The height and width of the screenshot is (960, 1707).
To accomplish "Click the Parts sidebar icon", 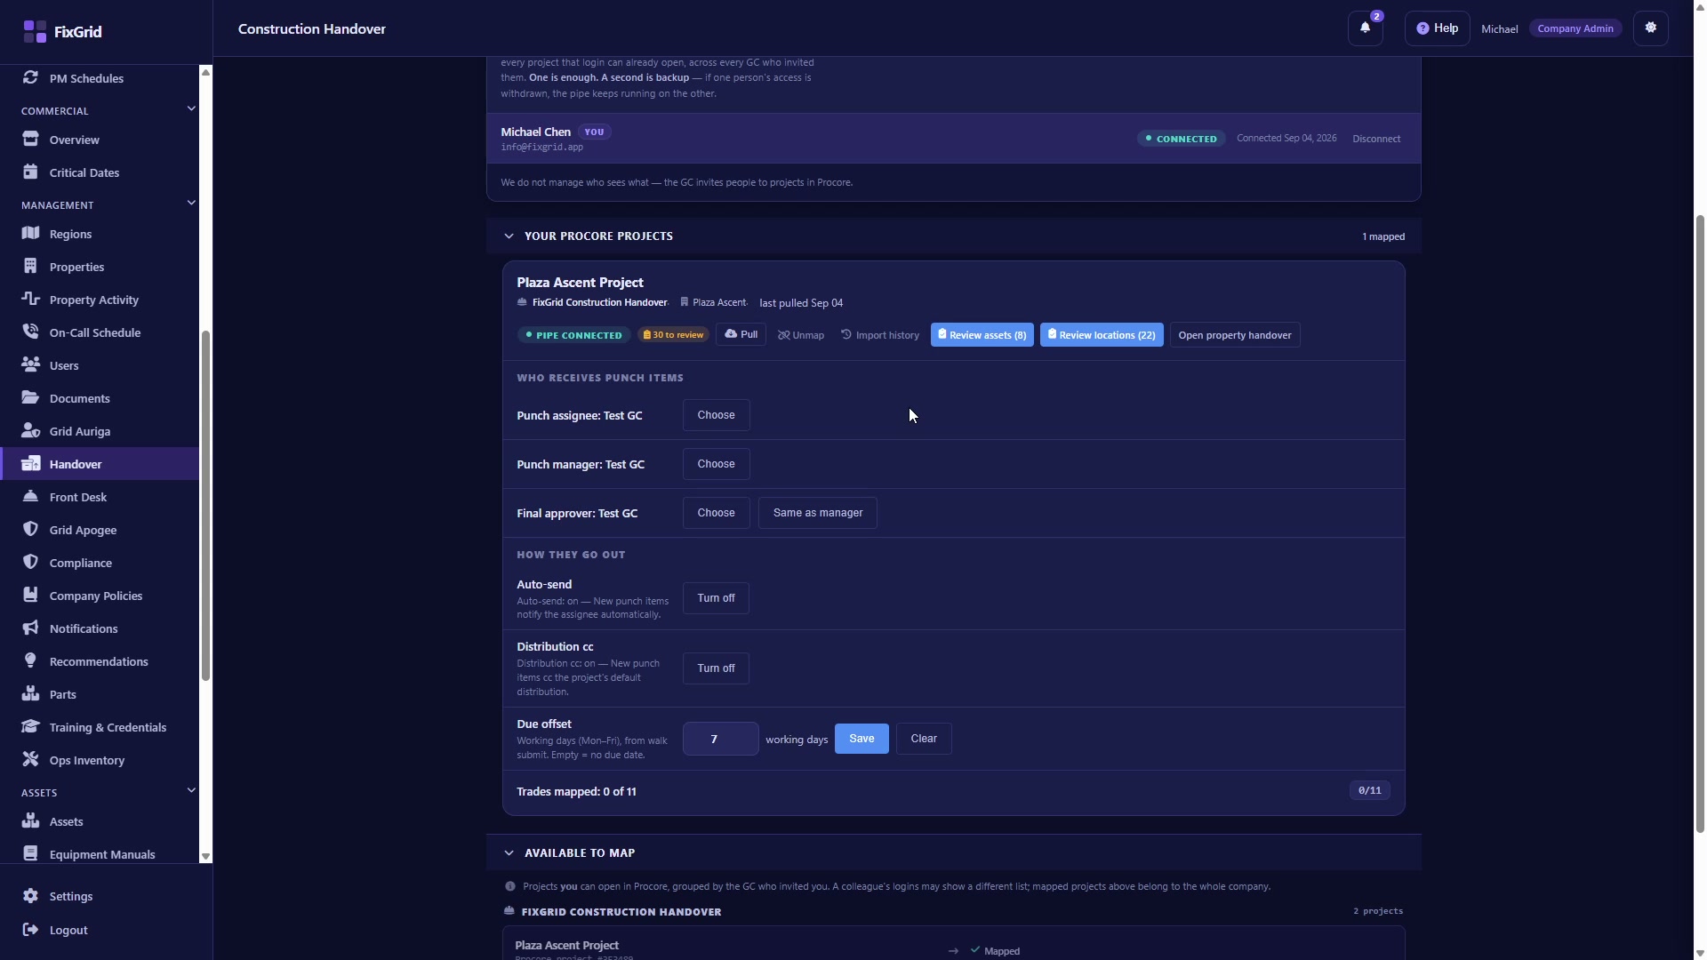I will coord(30,693).
